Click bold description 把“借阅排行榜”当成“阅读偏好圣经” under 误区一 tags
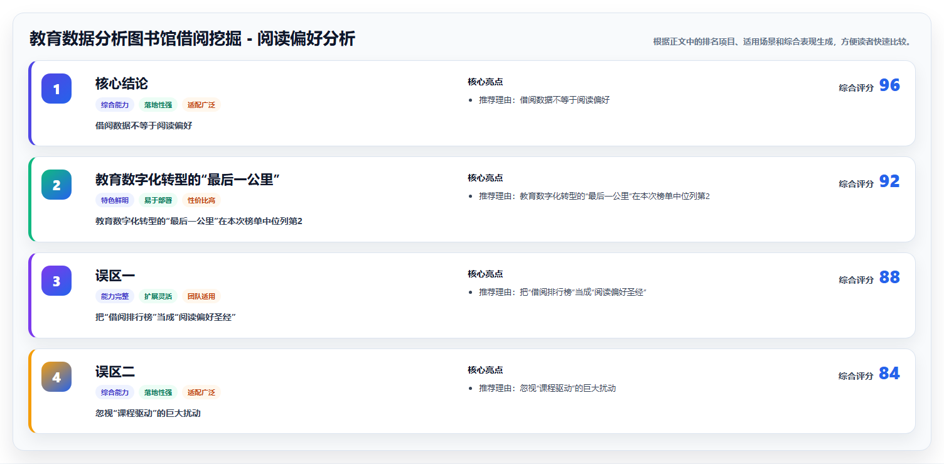944x464 pixels. (166, 318)
